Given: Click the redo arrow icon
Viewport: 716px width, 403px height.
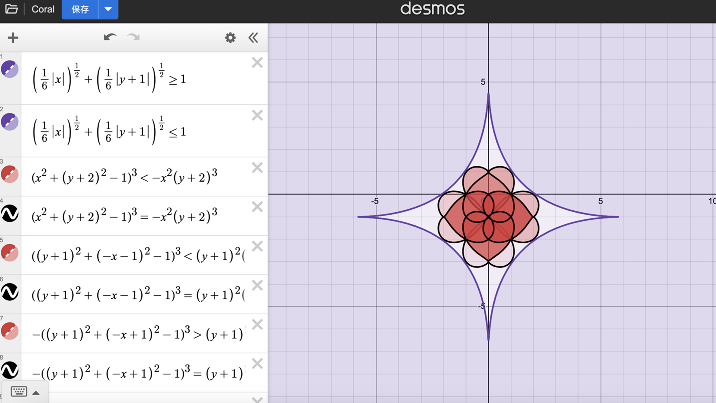Looking at the screenshot, I should pos(133,38).
